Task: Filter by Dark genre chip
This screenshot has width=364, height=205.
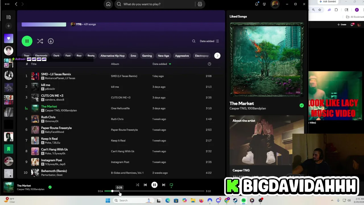Action: tap(56, 56)
